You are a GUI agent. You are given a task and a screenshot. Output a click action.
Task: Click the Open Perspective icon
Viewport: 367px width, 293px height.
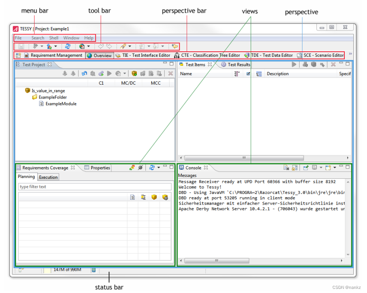point(18,55)
